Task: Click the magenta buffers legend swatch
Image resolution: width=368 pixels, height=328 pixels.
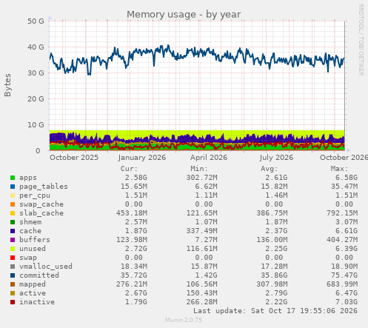Action: click(13, 240)
